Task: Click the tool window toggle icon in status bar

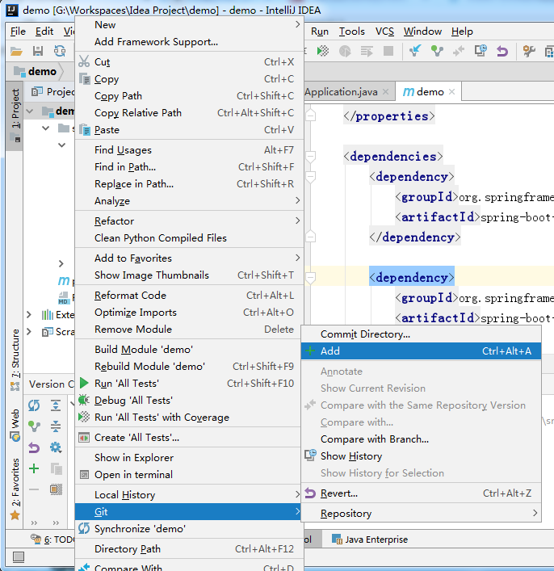Action: (x=19, y=556)
